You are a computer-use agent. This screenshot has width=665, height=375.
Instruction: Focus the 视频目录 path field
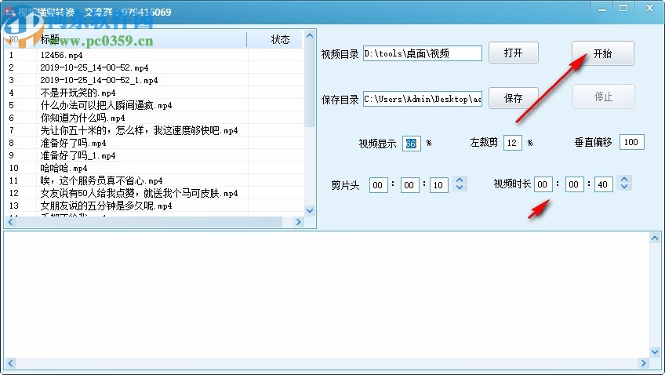423,53
